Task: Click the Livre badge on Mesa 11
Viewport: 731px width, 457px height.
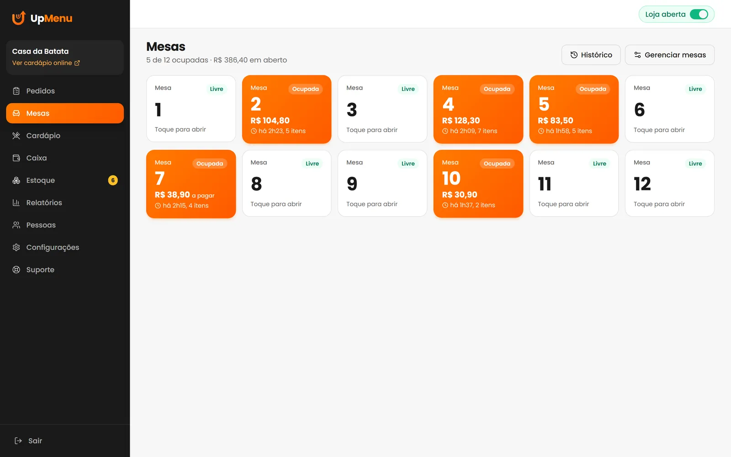Action: 599,164
